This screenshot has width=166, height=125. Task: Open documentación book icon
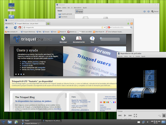click(x=79, y=38)
